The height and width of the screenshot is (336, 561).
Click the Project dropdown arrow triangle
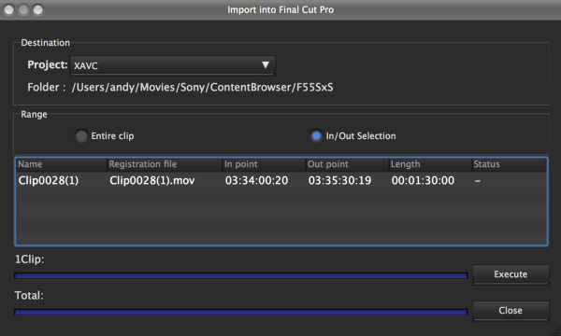click(266, 65)
